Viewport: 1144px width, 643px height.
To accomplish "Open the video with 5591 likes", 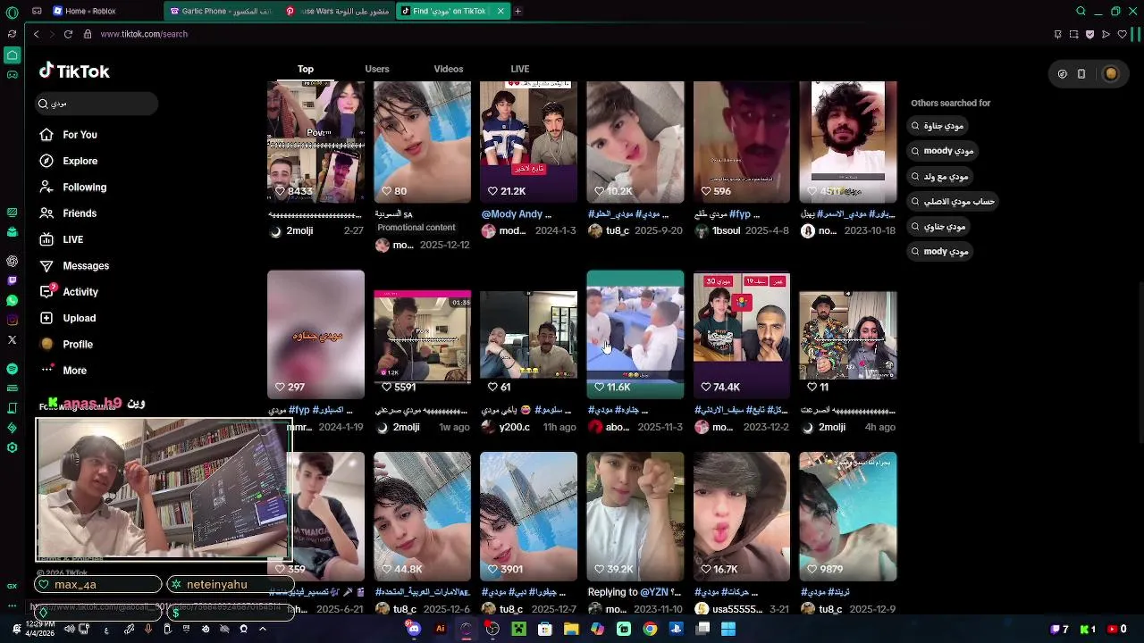I will [422, 335].
